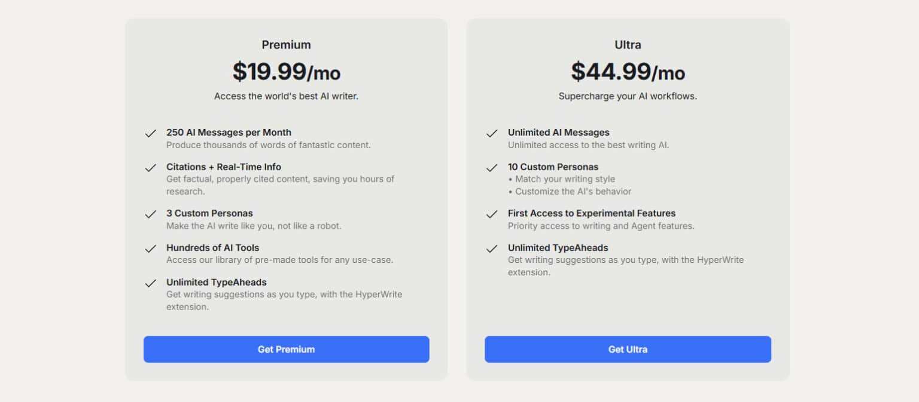
Task: Click checkmark beside 250 AI Messages per Month
Action: coord(151,133)
